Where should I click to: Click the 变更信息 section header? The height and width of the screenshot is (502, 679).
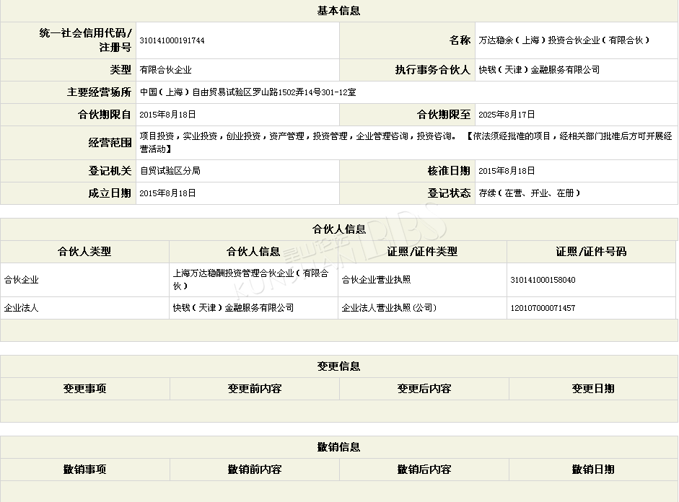point(338,366)
